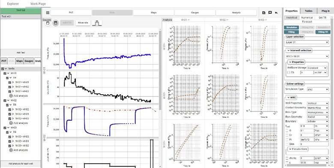Screen dimensions: 334x168
Task: Expand the W-03<-W-01 tree entry
Action: click(x=13, y=141)
